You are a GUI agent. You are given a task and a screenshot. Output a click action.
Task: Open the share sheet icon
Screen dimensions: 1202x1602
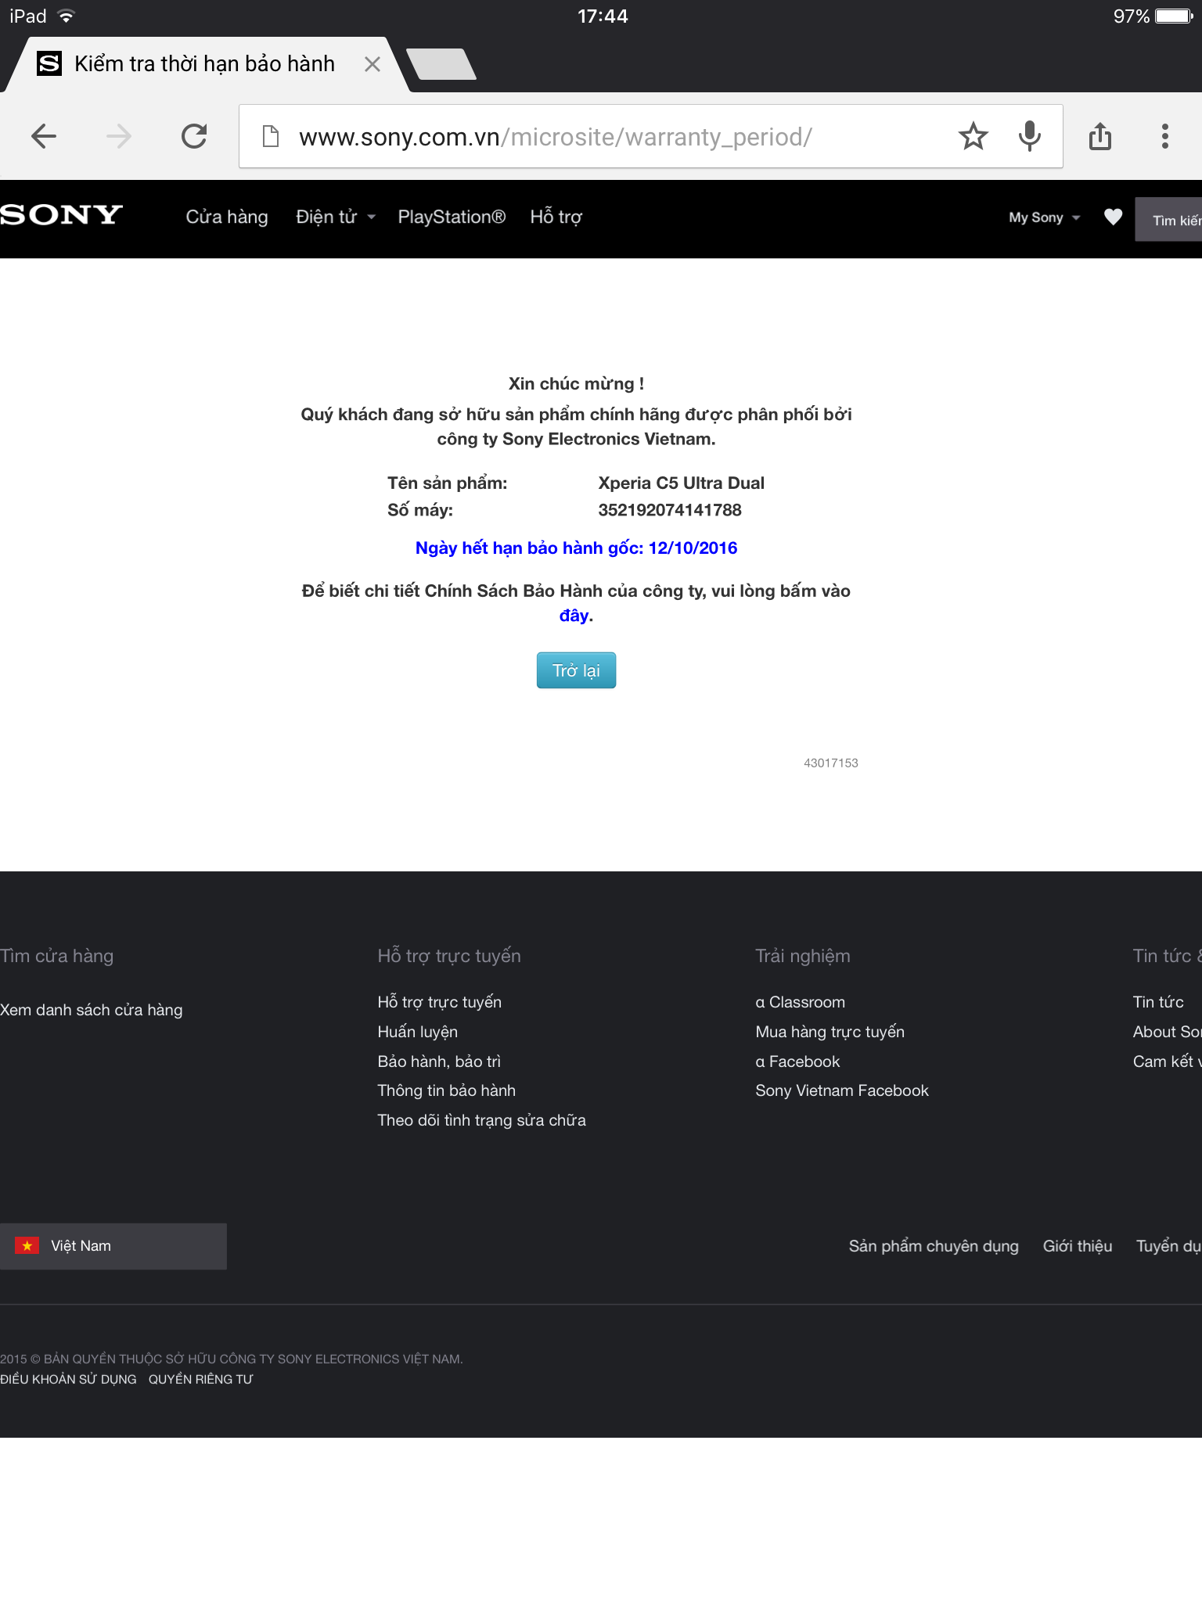(x=1100, y=136)
